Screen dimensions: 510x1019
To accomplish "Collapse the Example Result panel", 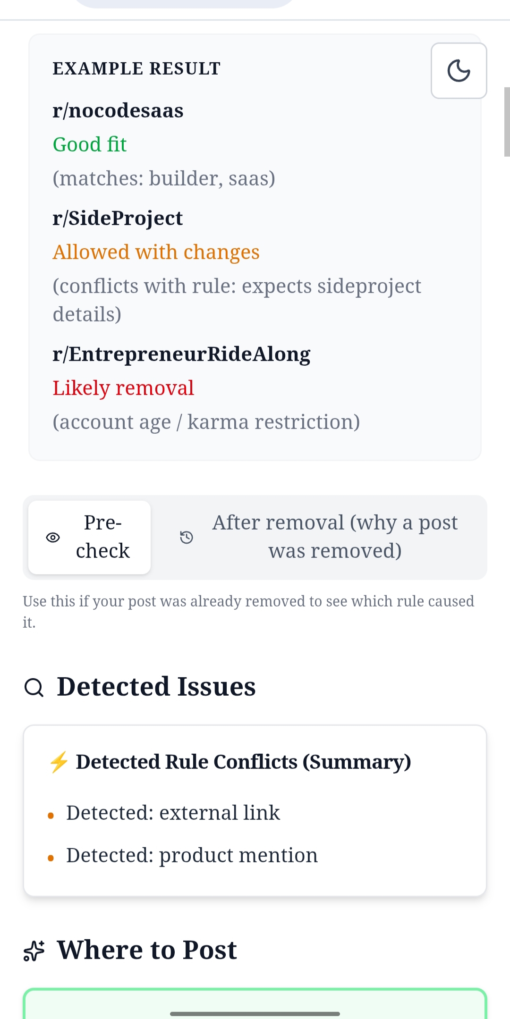I will [x=136, y=68].
